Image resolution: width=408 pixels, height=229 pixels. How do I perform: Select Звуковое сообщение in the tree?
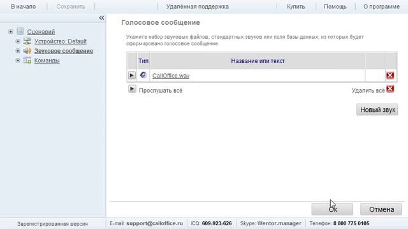point(64,51)
